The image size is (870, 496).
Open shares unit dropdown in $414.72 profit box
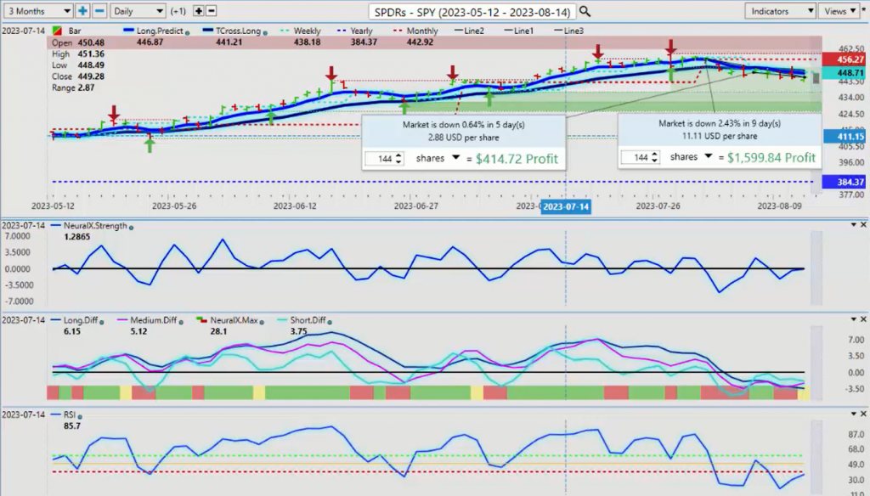click(x=455, y=158)
